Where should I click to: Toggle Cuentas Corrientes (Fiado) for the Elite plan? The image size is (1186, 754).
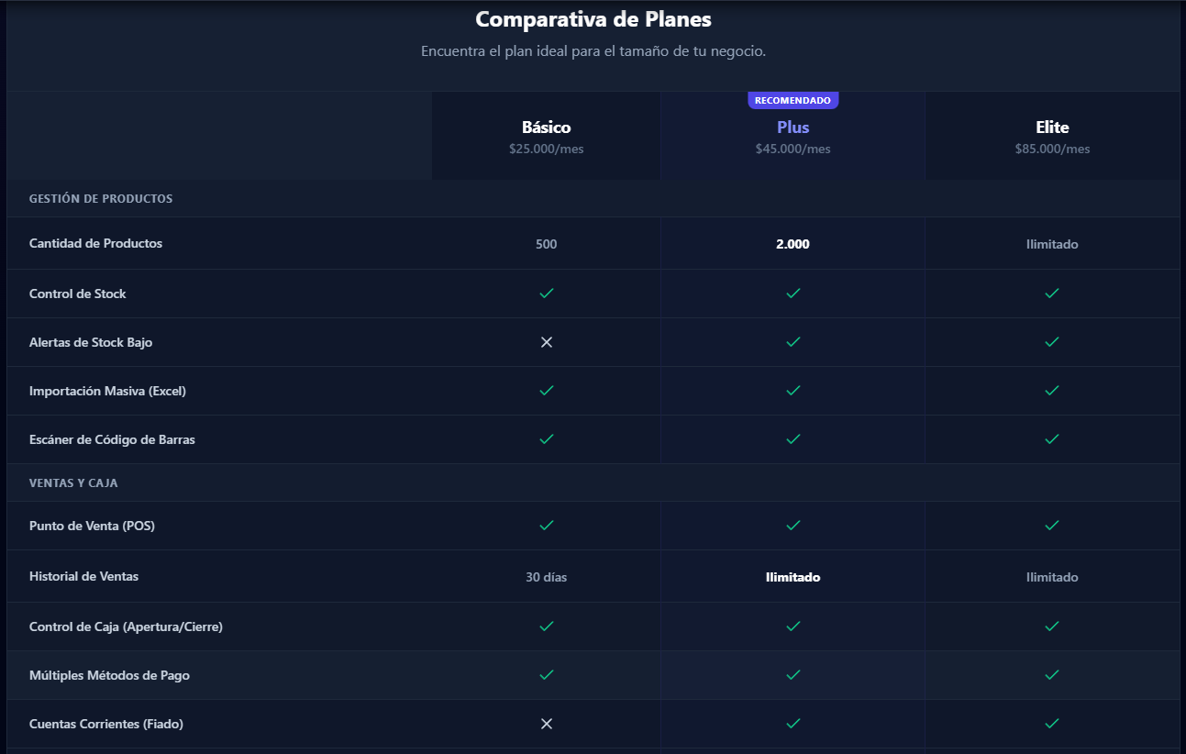tap(1052, 723)
